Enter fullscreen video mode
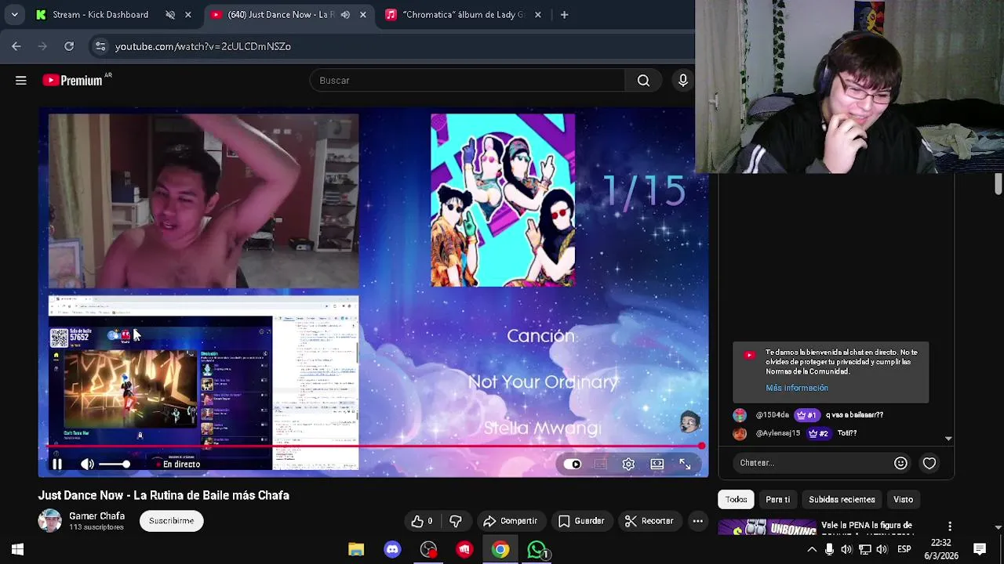The image size is (1004, 564). [x=685, y=465]
